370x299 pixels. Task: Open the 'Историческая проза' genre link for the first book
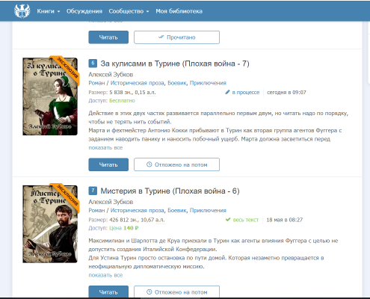point(138,83)
